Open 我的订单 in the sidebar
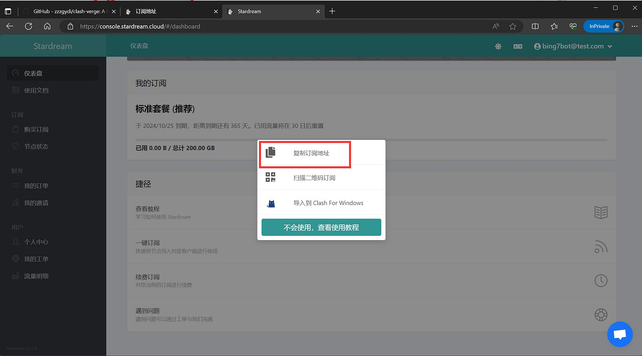This screenshot has height=356, width=642. pyautogui.click(x=53, y=186)
